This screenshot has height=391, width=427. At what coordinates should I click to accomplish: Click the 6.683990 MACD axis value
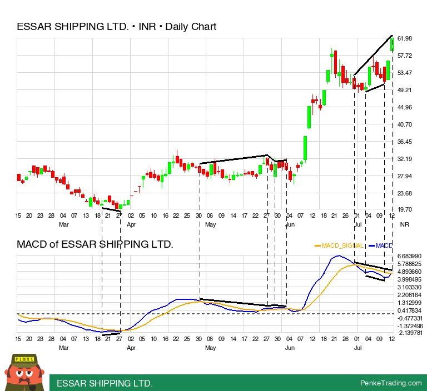coord(409,256)
